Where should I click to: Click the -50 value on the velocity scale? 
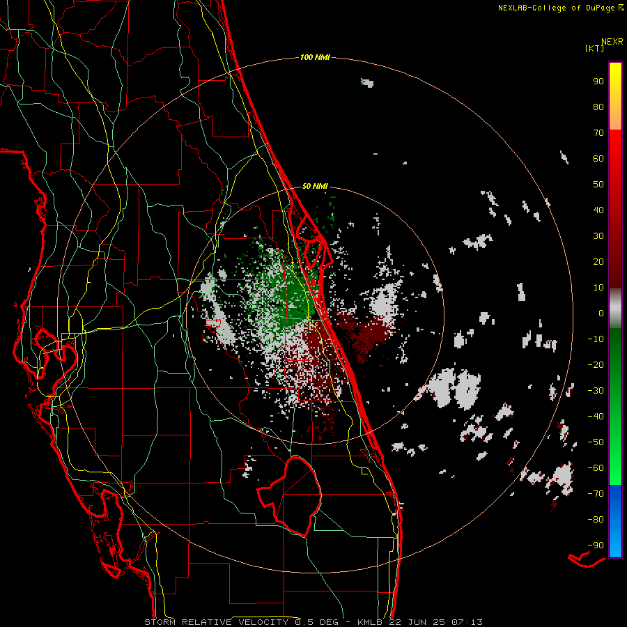point(596,442)
